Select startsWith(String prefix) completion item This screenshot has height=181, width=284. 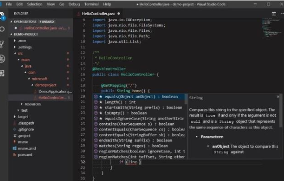139,107
